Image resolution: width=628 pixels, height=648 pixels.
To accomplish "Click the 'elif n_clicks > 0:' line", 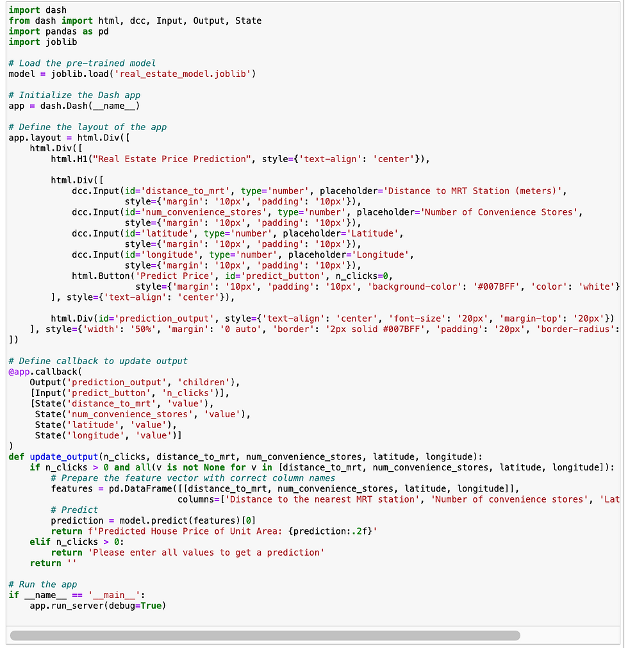I will pyautogui.click(x=78, y=542).
